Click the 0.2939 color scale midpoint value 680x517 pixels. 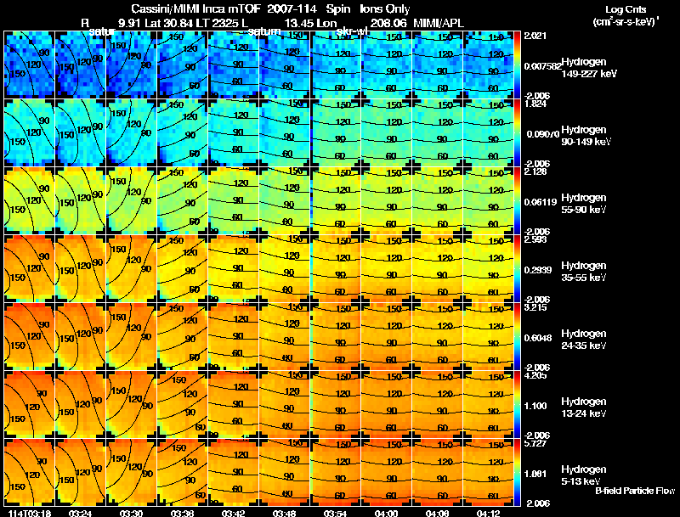coord(537,270)
